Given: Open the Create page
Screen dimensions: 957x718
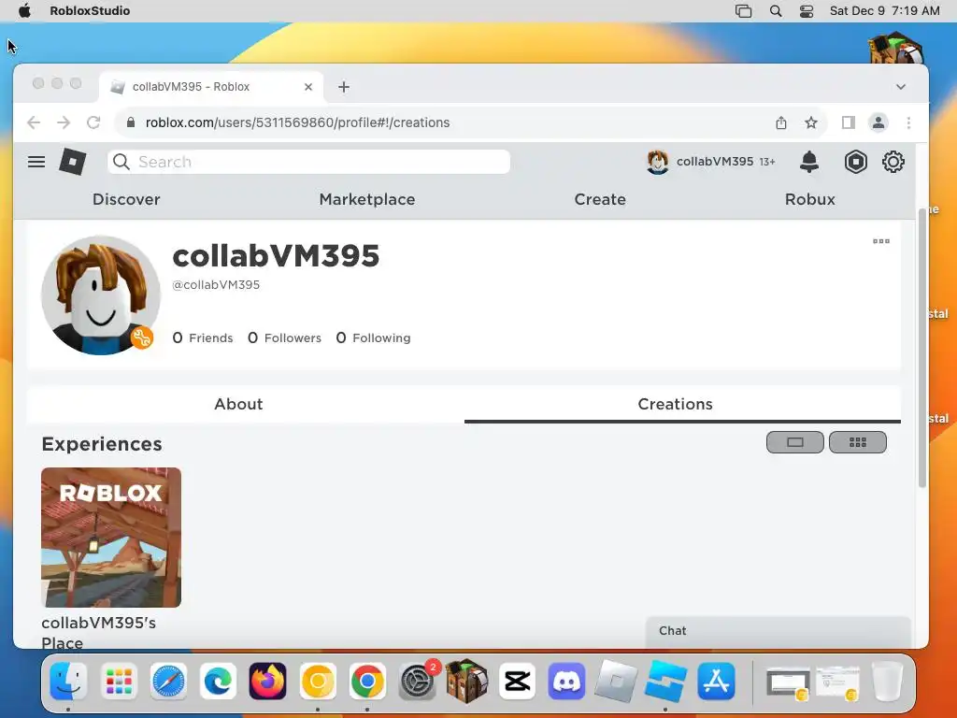Looking at the screenshot, I should [600, 199].
